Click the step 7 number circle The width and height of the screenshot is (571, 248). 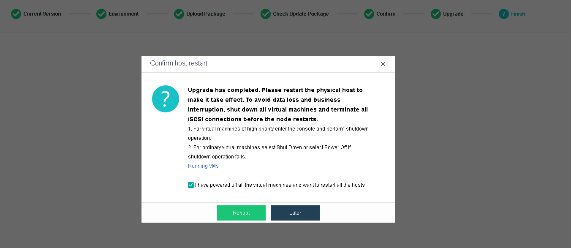pos(504,14)
